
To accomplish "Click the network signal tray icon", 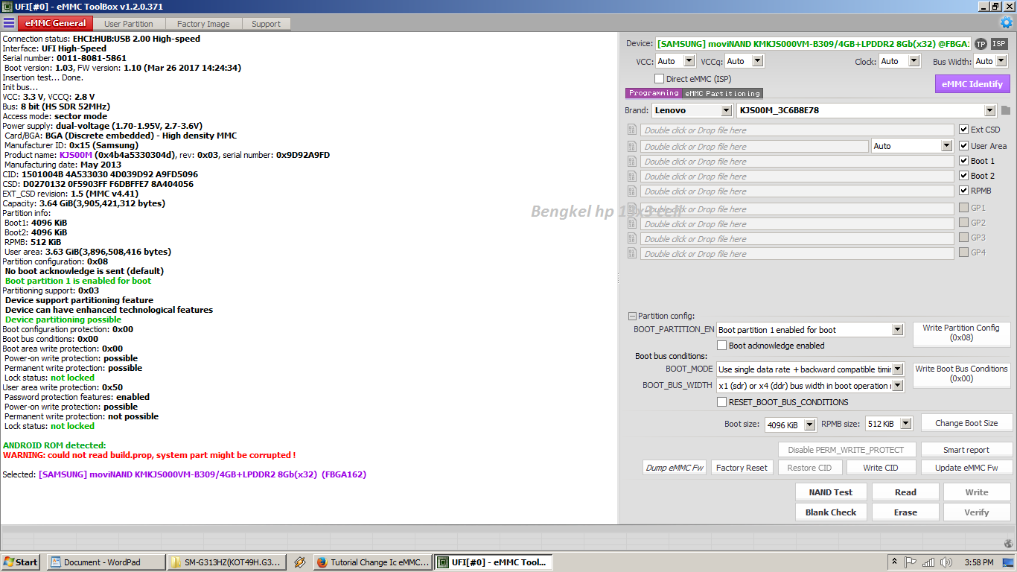I will tap(927, 562).
